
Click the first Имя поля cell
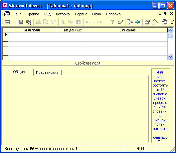click(x=32, y=35)
